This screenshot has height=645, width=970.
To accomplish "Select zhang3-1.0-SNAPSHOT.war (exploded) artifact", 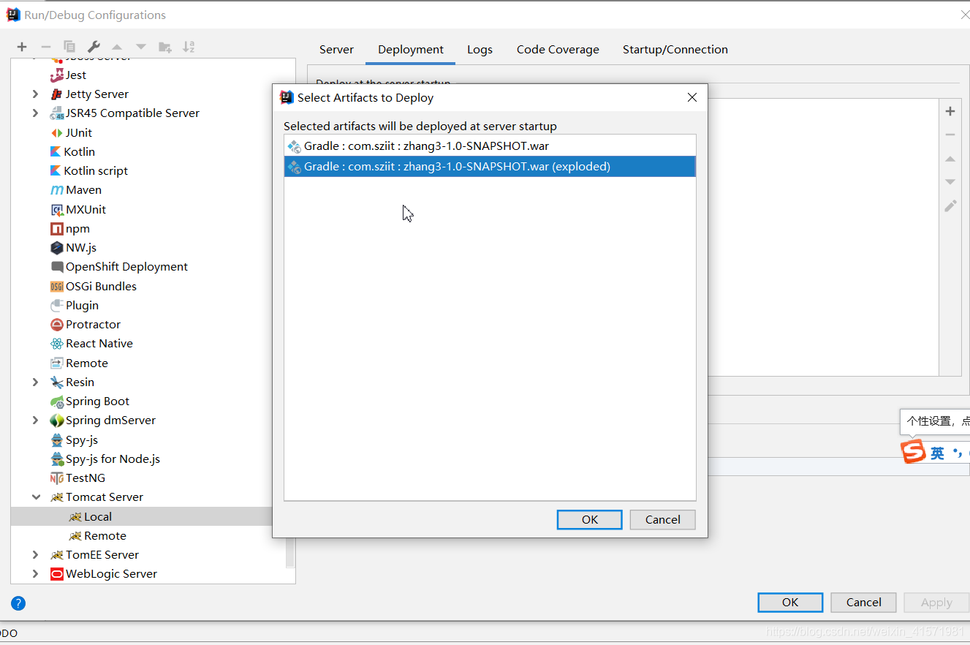I will (490, 167).
